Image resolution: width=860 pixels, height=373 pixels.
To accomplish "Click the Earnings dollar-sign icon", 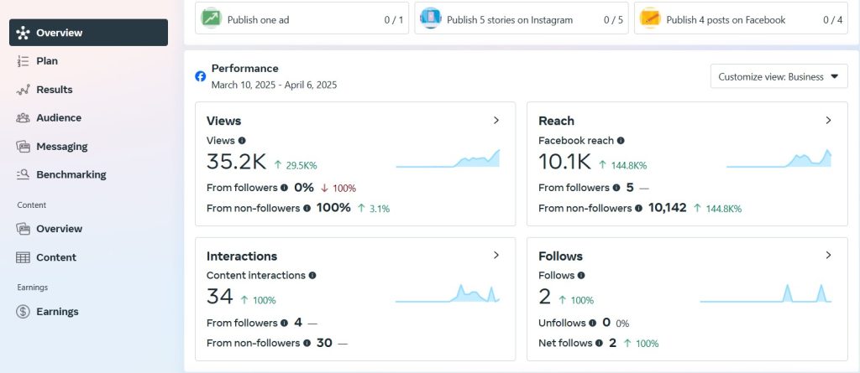I will [23, 312].
